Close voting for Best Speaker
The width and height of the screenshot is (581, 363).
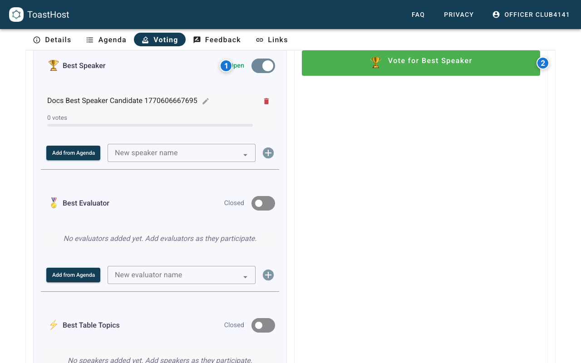point(263,66)
